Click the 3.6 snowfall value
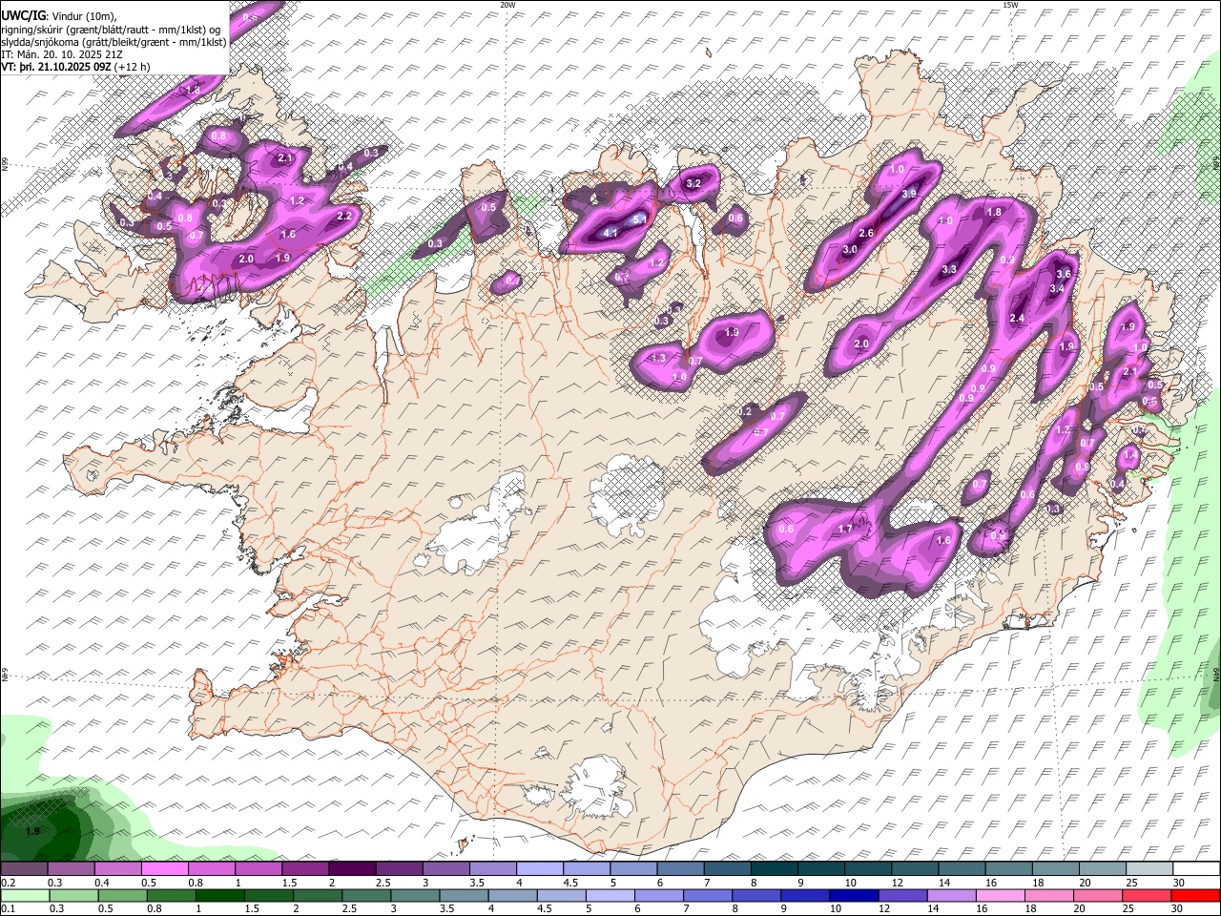Screen dimensions: 1221x916 [x=1065, y=275]
